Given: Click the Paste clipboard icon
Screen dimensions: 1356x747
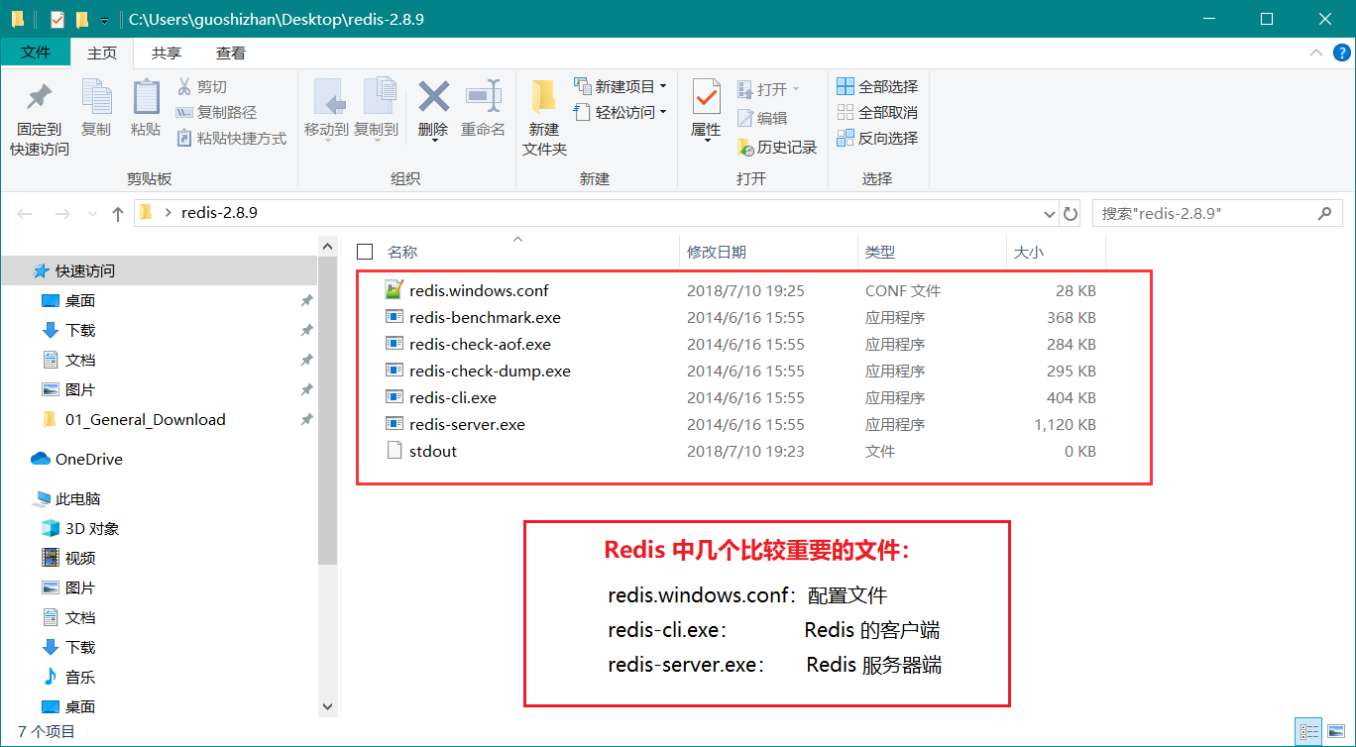Looking at the screenshot, I should [146, 99].
